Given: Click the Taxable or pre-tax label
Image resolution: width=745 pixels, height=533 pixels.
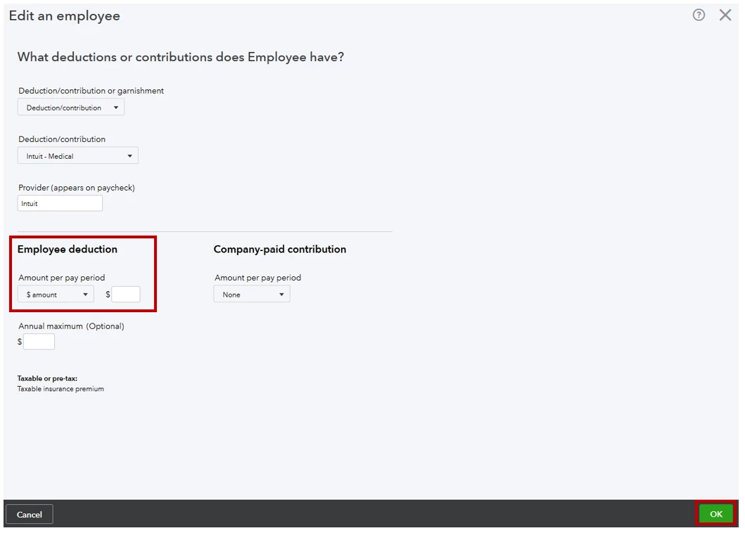Looking at the screenshot, I should click(x=48, y=378).
